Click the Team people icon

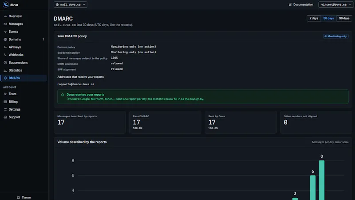coord(5,94)
